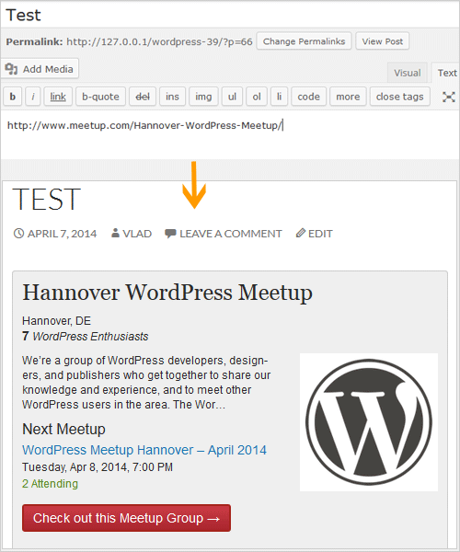460x552 pixels.
Task: Click the meetup group description paragraph
Action: (x=146, y=383)
